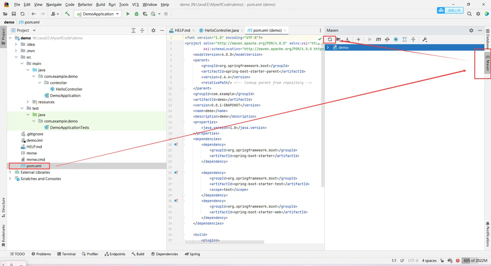Open Maven settings wrench icon
Screen dimensions: 491x266
coord(424,39)
